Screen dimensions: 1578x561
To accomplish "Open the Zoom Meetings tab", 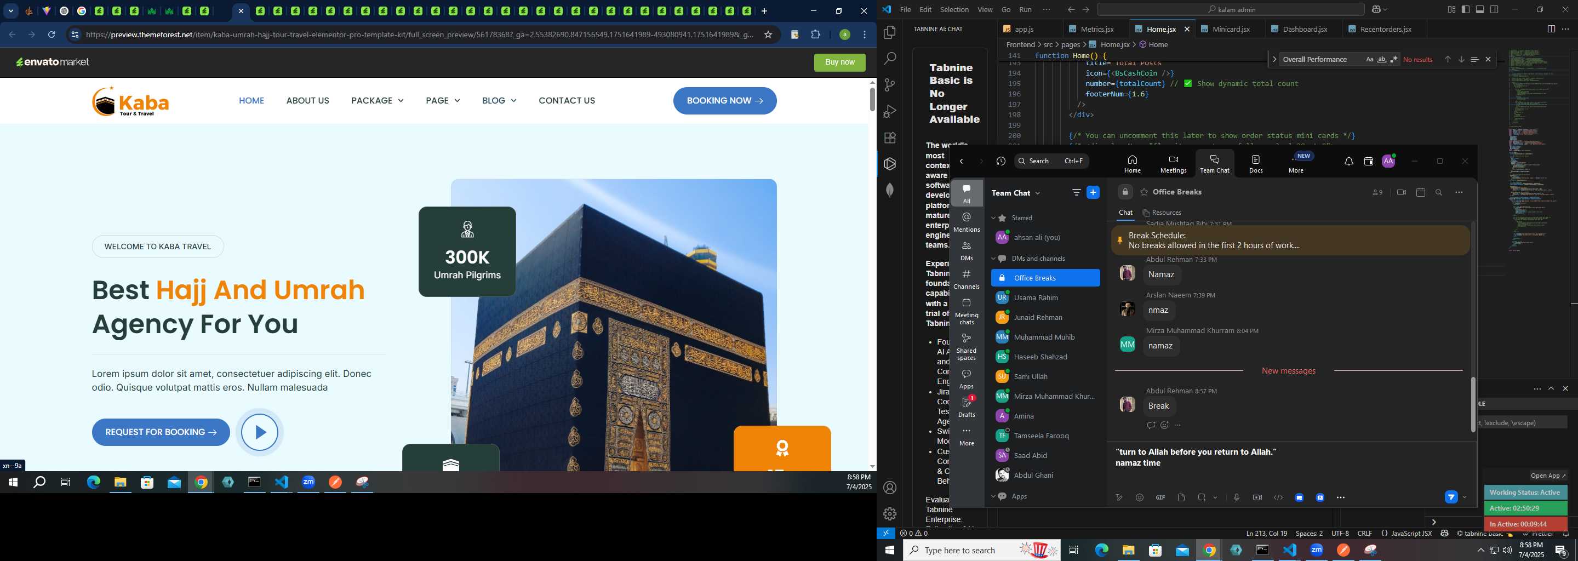I will click(x=1173, y=163).
